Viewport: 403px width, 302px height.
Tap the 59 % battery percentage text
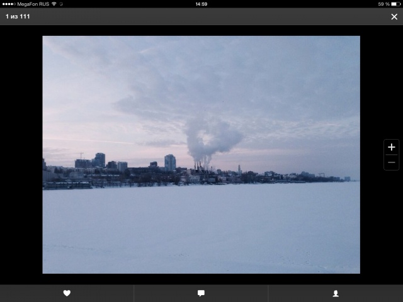[383, 4]
